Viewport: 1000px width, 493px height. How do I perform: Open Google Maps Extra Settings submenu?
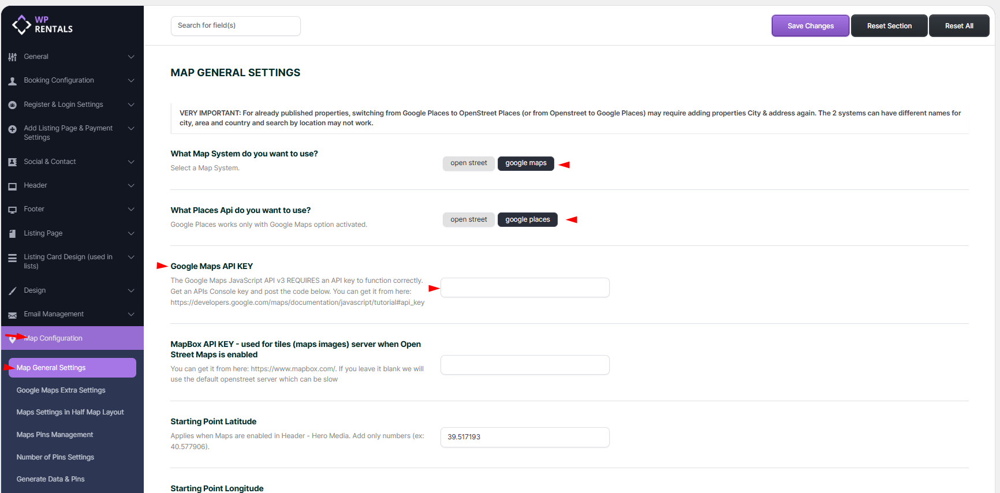pyautogui.click(x=61, y=390)
